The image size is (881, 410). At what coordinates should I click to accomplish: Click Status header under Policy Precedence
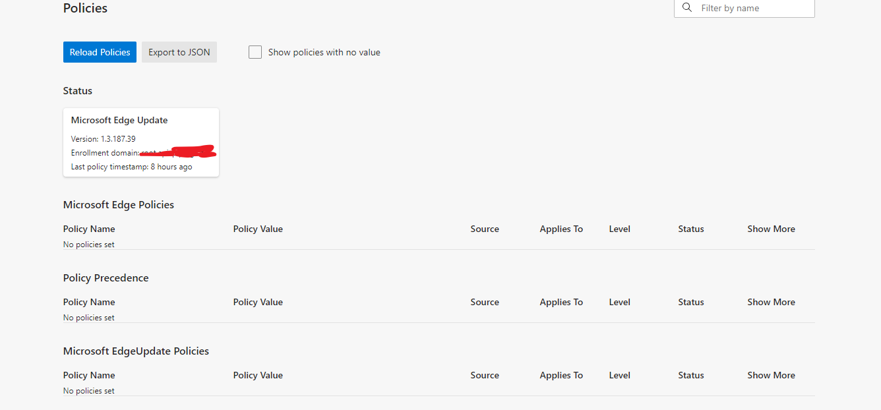click(691, 302)
